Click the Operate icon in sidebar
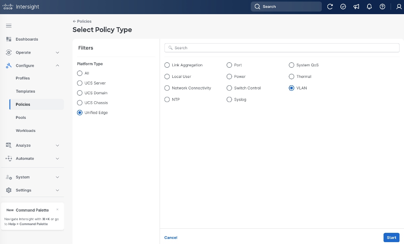This screenshot has width=404, height=244. pyautogui.click(x=9, y=53)
